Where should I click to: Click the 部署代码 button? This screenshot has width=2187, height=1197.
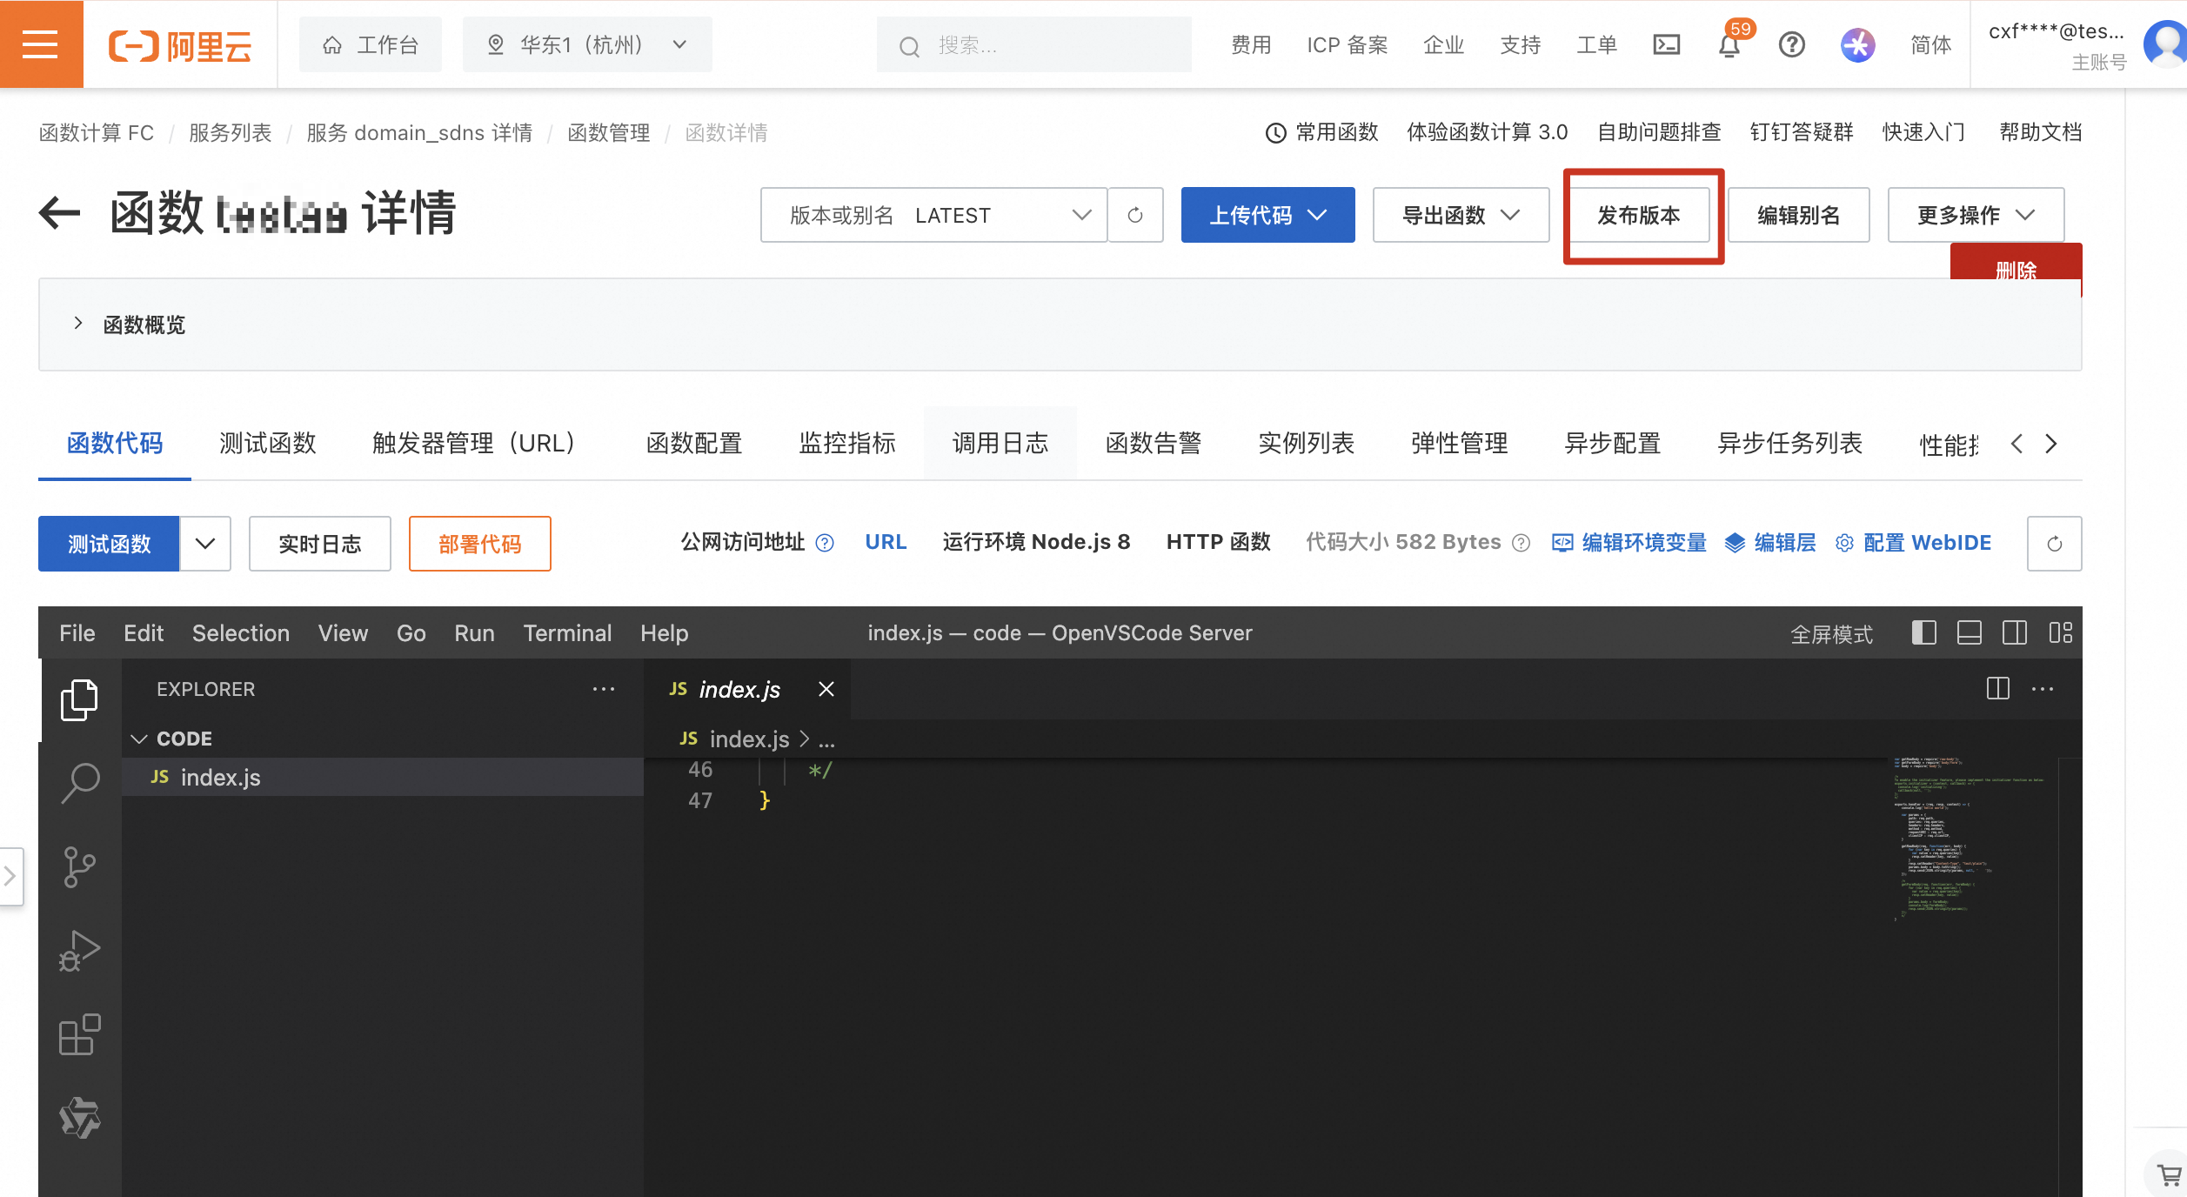coord(479,544)
